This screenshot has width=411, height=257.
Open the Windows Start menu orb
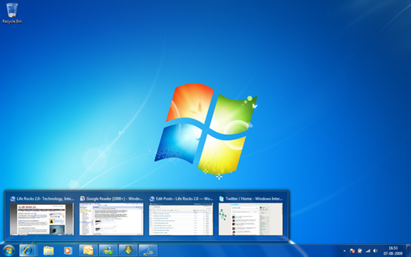coord(9,251)
